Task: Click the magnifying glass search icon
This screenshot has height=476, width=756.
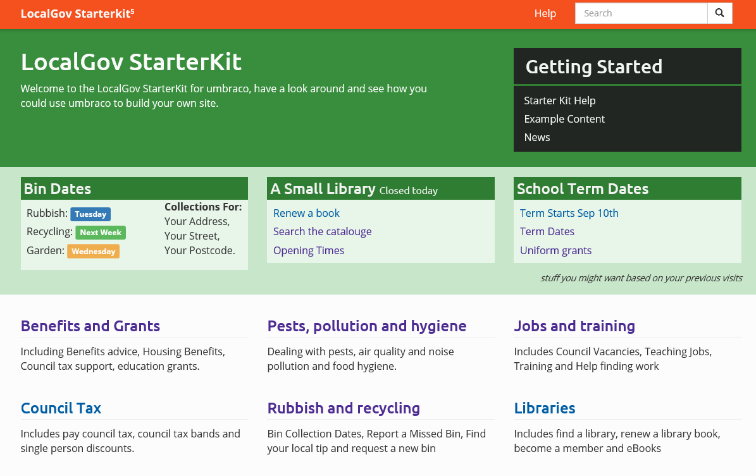Action: click(x=719, y=13)
